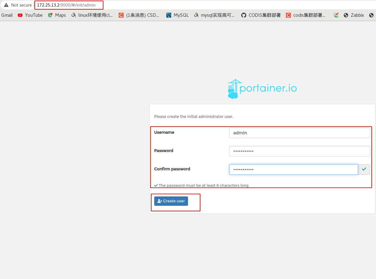Click the bookmark icon left of Zabbix globe
Viewport: 376px width, 279px height.
pyautogui.click(x=336, y=15)
